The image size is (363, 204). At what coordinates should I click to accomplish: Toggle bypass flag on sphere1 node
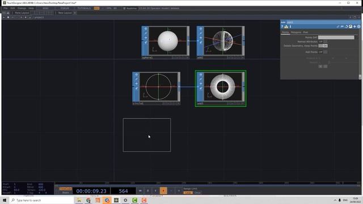(x=146, y=33)
